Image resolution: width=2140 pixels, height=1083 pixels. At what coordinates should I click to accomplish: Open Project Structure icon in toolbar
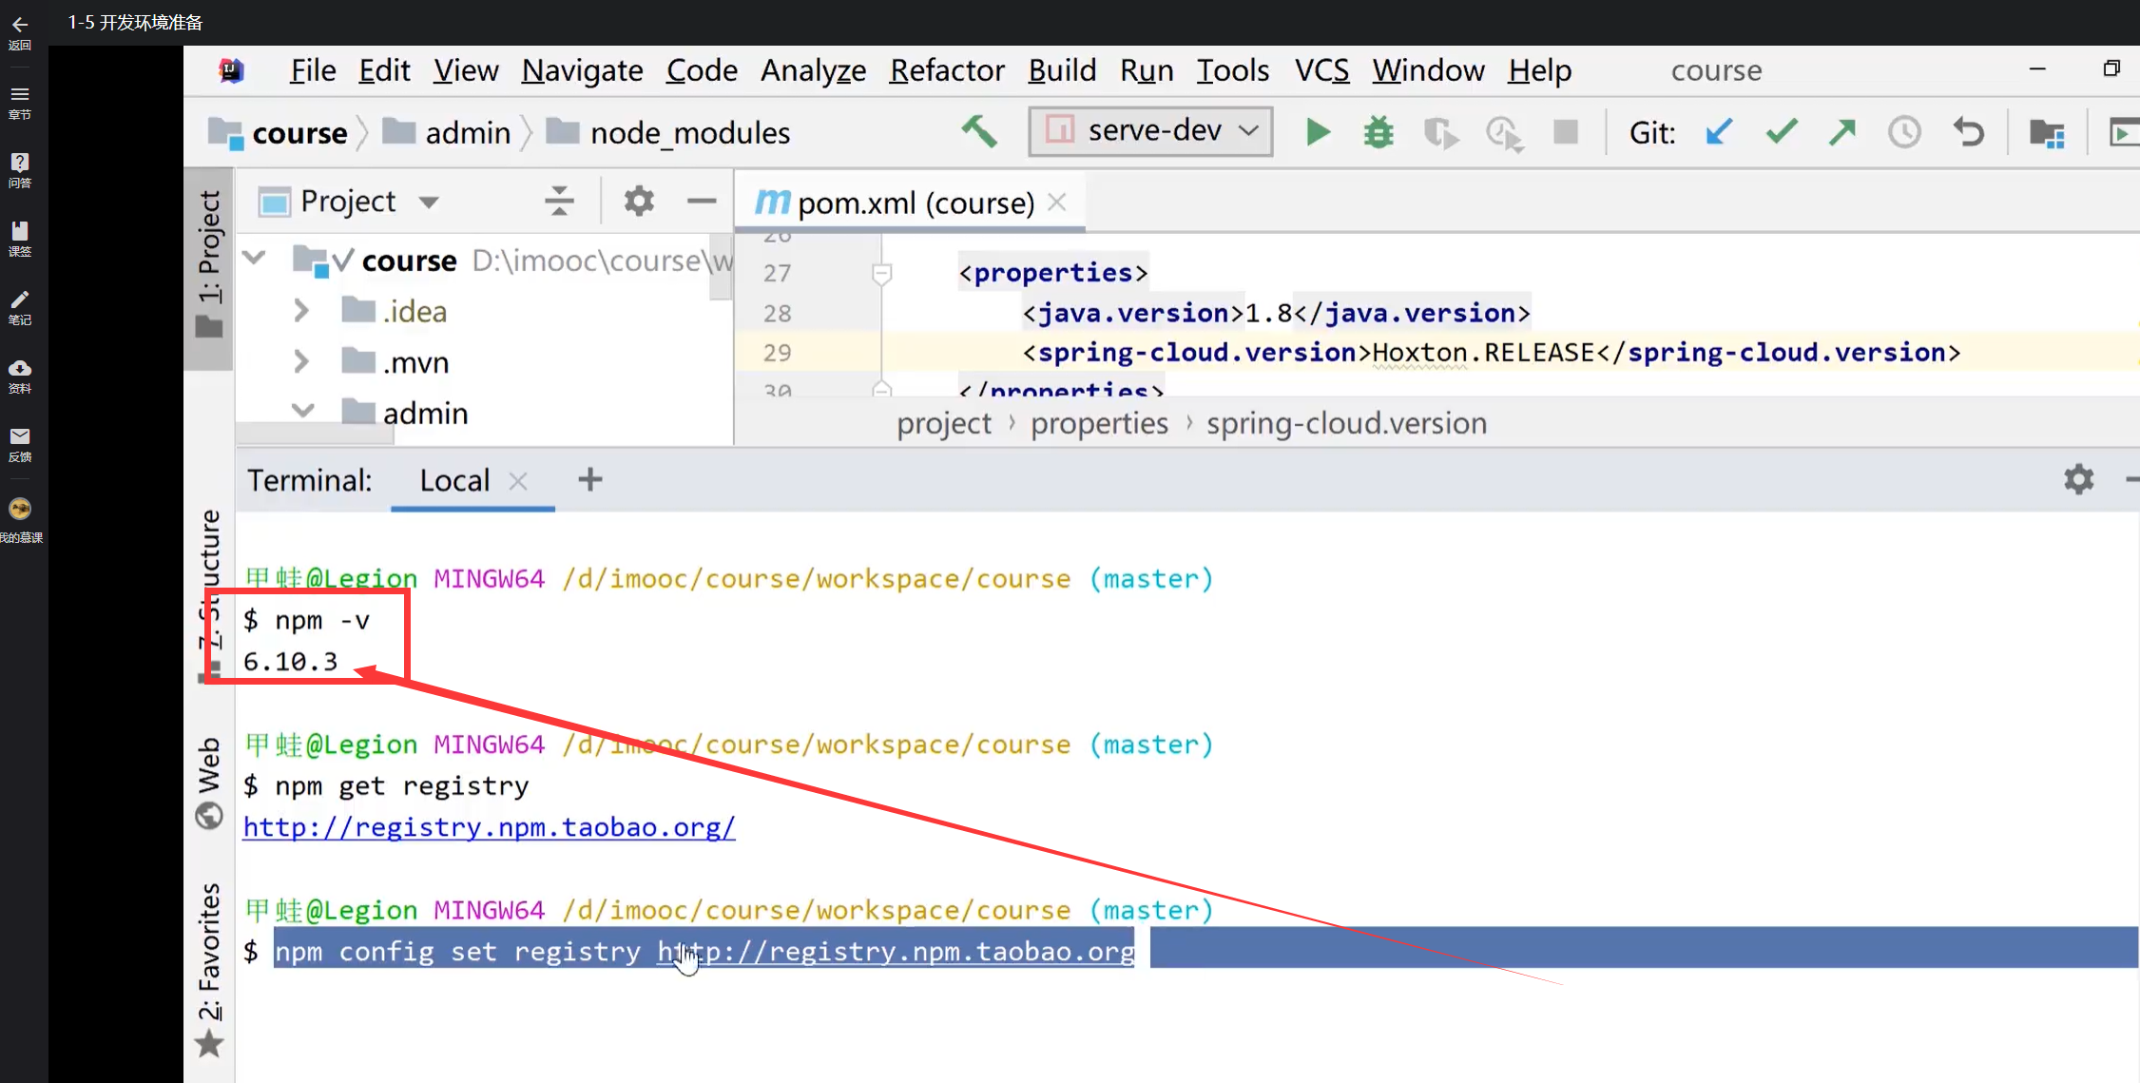pyautogui.click(x=2047, y=132)
